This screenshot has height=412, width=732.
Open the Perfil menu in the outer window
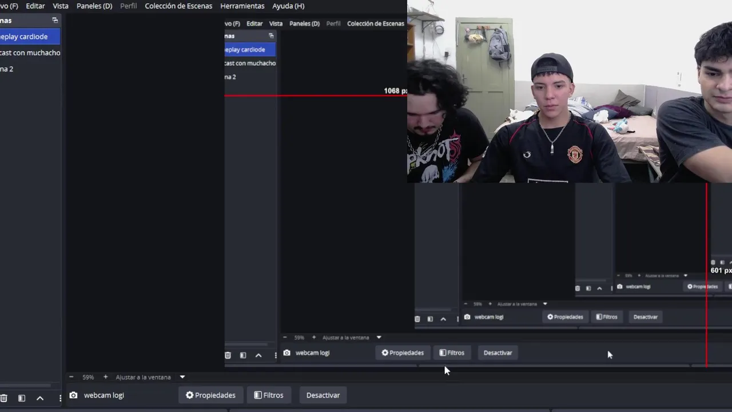(129, 6)
